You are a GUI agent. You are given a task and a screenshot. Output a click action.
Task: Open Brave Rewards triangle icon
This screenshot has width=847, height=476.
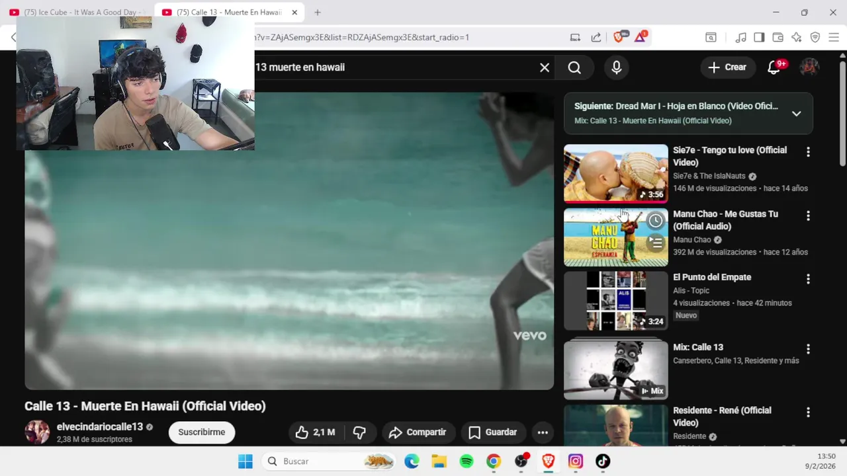[x=641, y=37]
